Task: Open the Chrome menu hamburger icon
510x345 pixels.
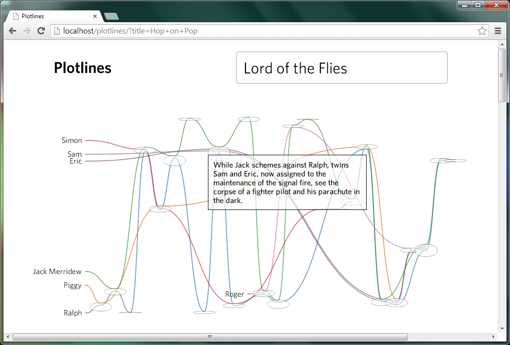Action: [x=498, y=31]
